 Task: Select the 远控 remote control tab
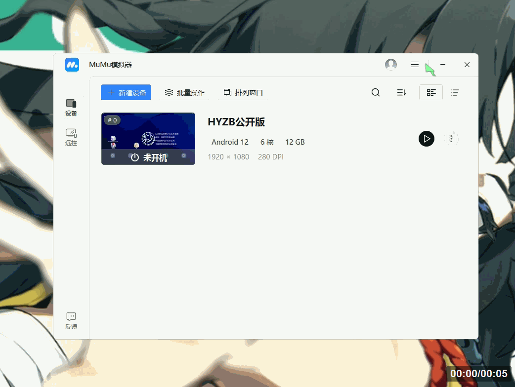(71, 137)
